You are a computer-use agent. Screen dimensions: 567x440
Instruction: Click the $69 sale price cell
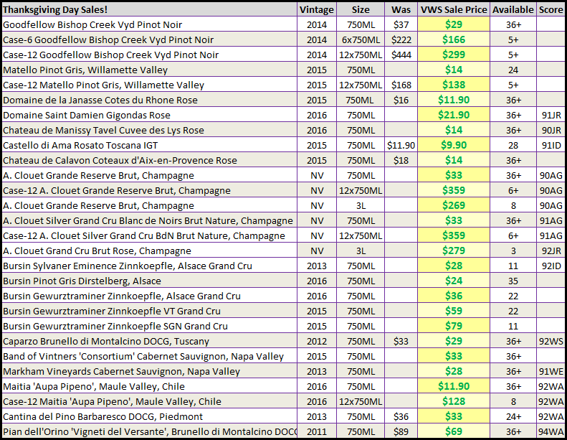(454, 432)
